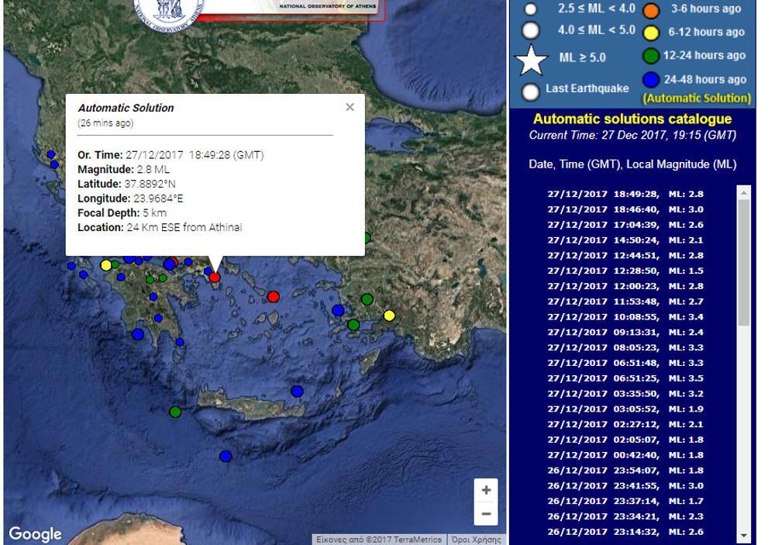Click the Last Earthquake legend circle

coord(530,91)
